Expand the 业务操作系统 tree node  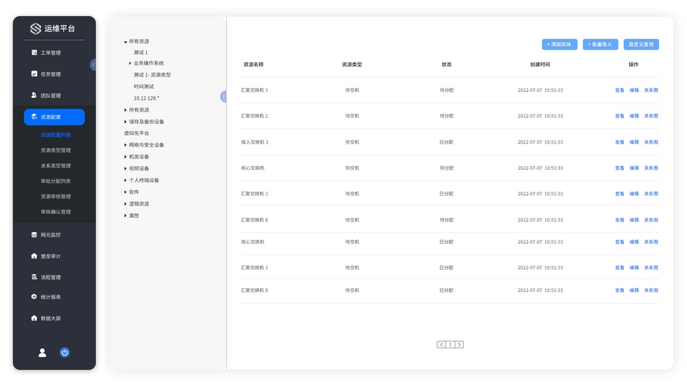tap(130, 64)
